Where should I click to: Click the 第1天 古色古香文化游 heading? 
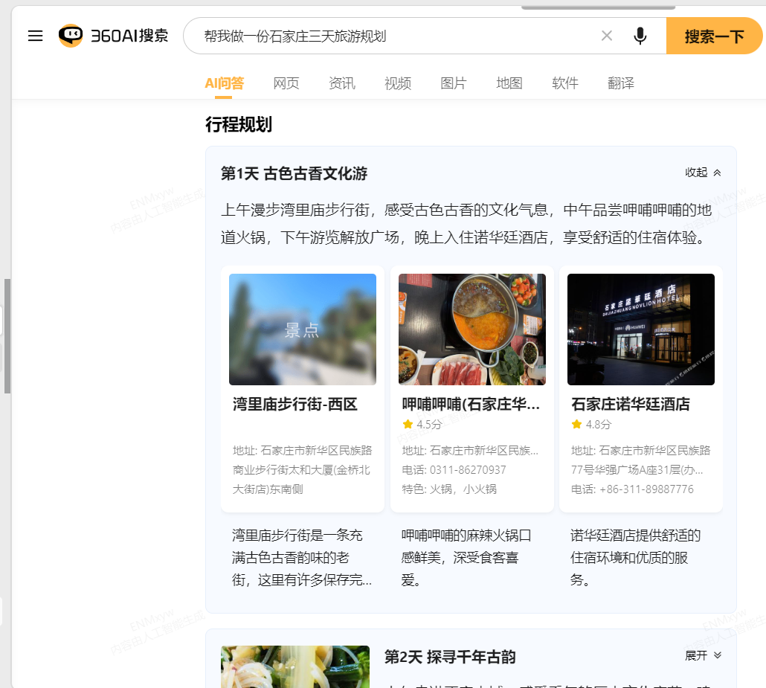294,173
